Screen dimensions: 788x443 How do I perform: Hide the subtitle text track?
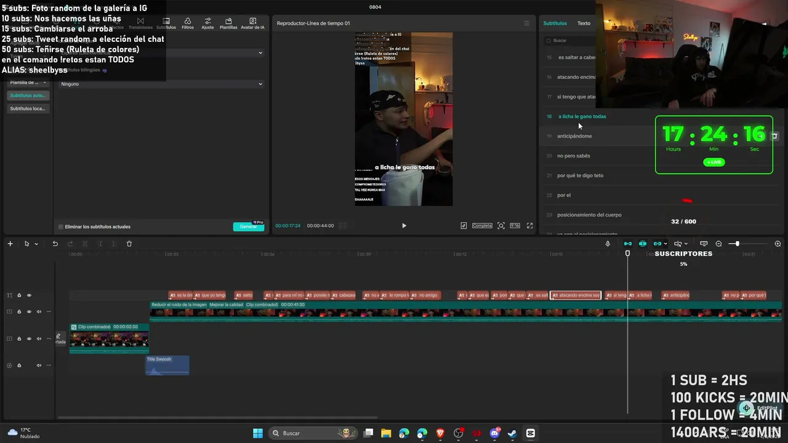tap(29, 295)
